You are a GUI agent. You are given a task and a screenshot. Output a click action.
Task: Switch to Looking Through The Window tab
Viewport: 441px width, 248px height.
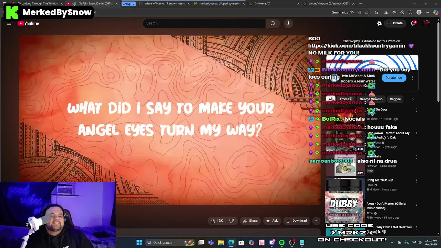point(37,4)
